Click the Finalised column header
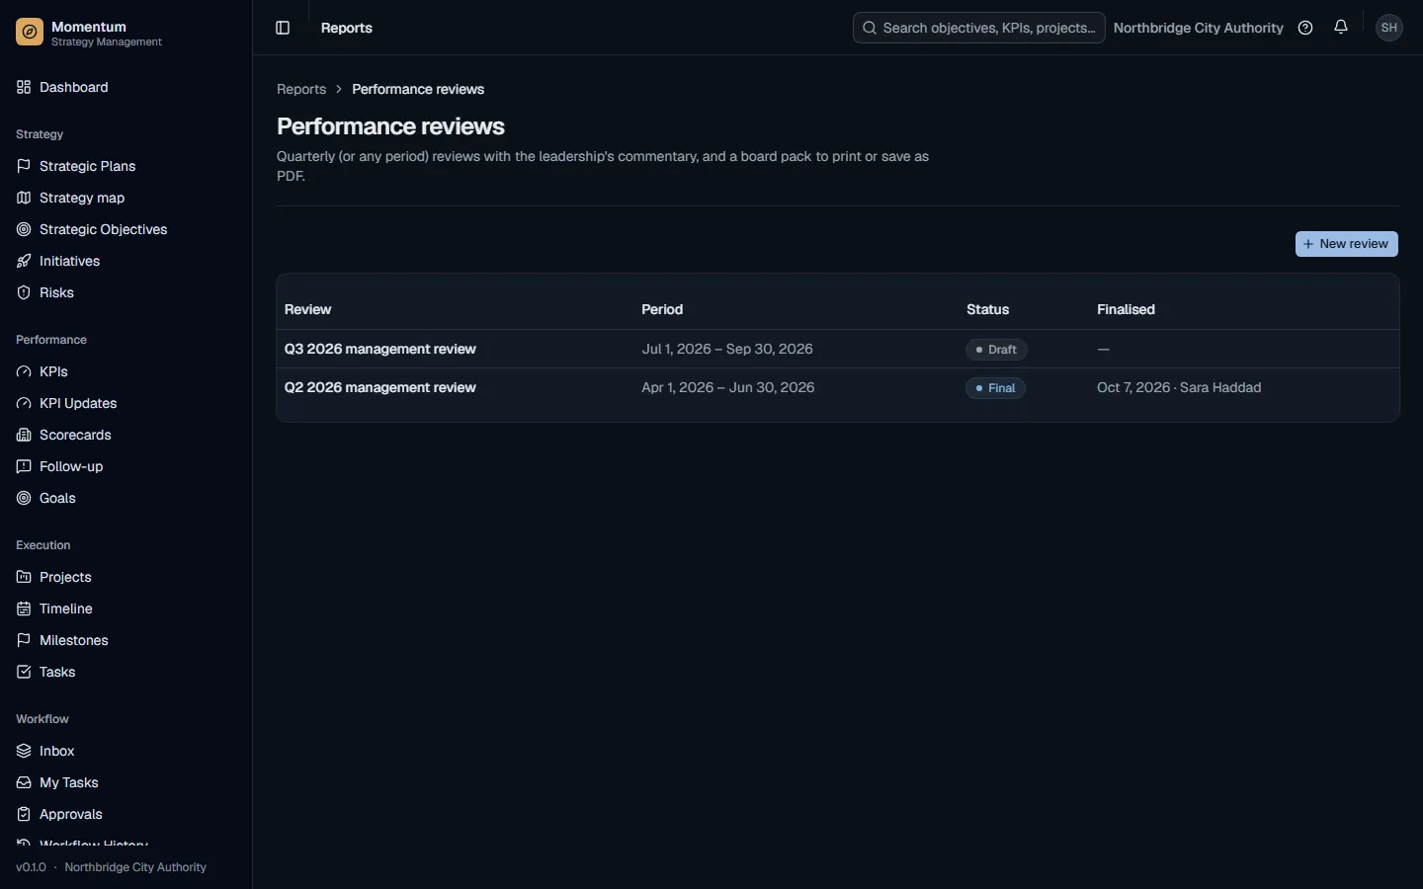The image size is (1423, 889). [x=1126, y=309]
